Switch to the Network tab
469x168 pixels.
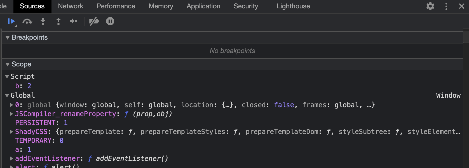tap(71, 6)
